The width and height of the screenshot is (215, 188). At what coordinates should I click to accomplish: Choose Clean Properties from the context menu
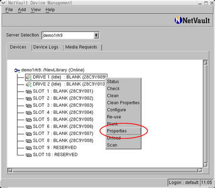[123, 103]
